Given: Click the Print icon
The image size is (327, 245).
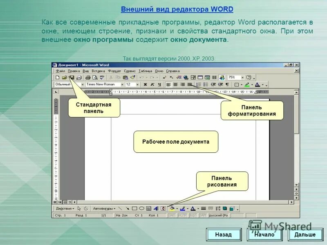Looking at the screenshot, I should point(88,78).
